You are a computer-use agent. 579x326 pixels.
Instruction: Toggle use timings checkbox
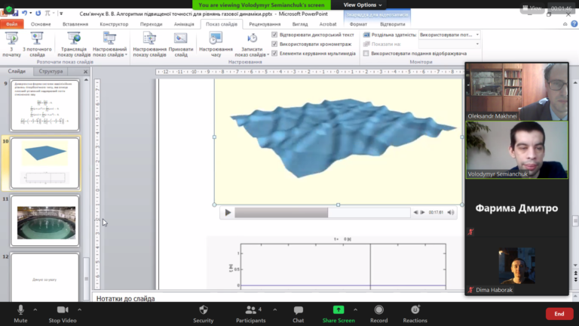(x=274, y=44)
